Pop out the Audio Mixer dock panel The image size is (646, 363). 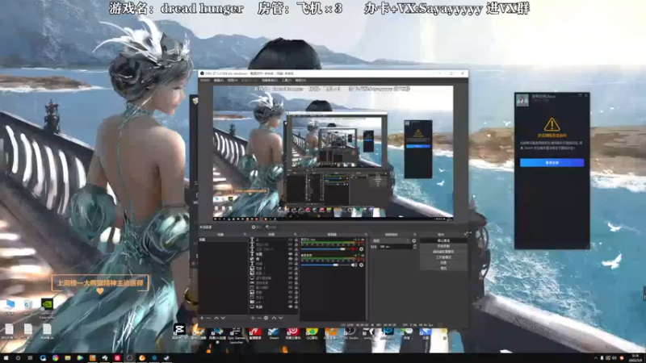[366, 234]
